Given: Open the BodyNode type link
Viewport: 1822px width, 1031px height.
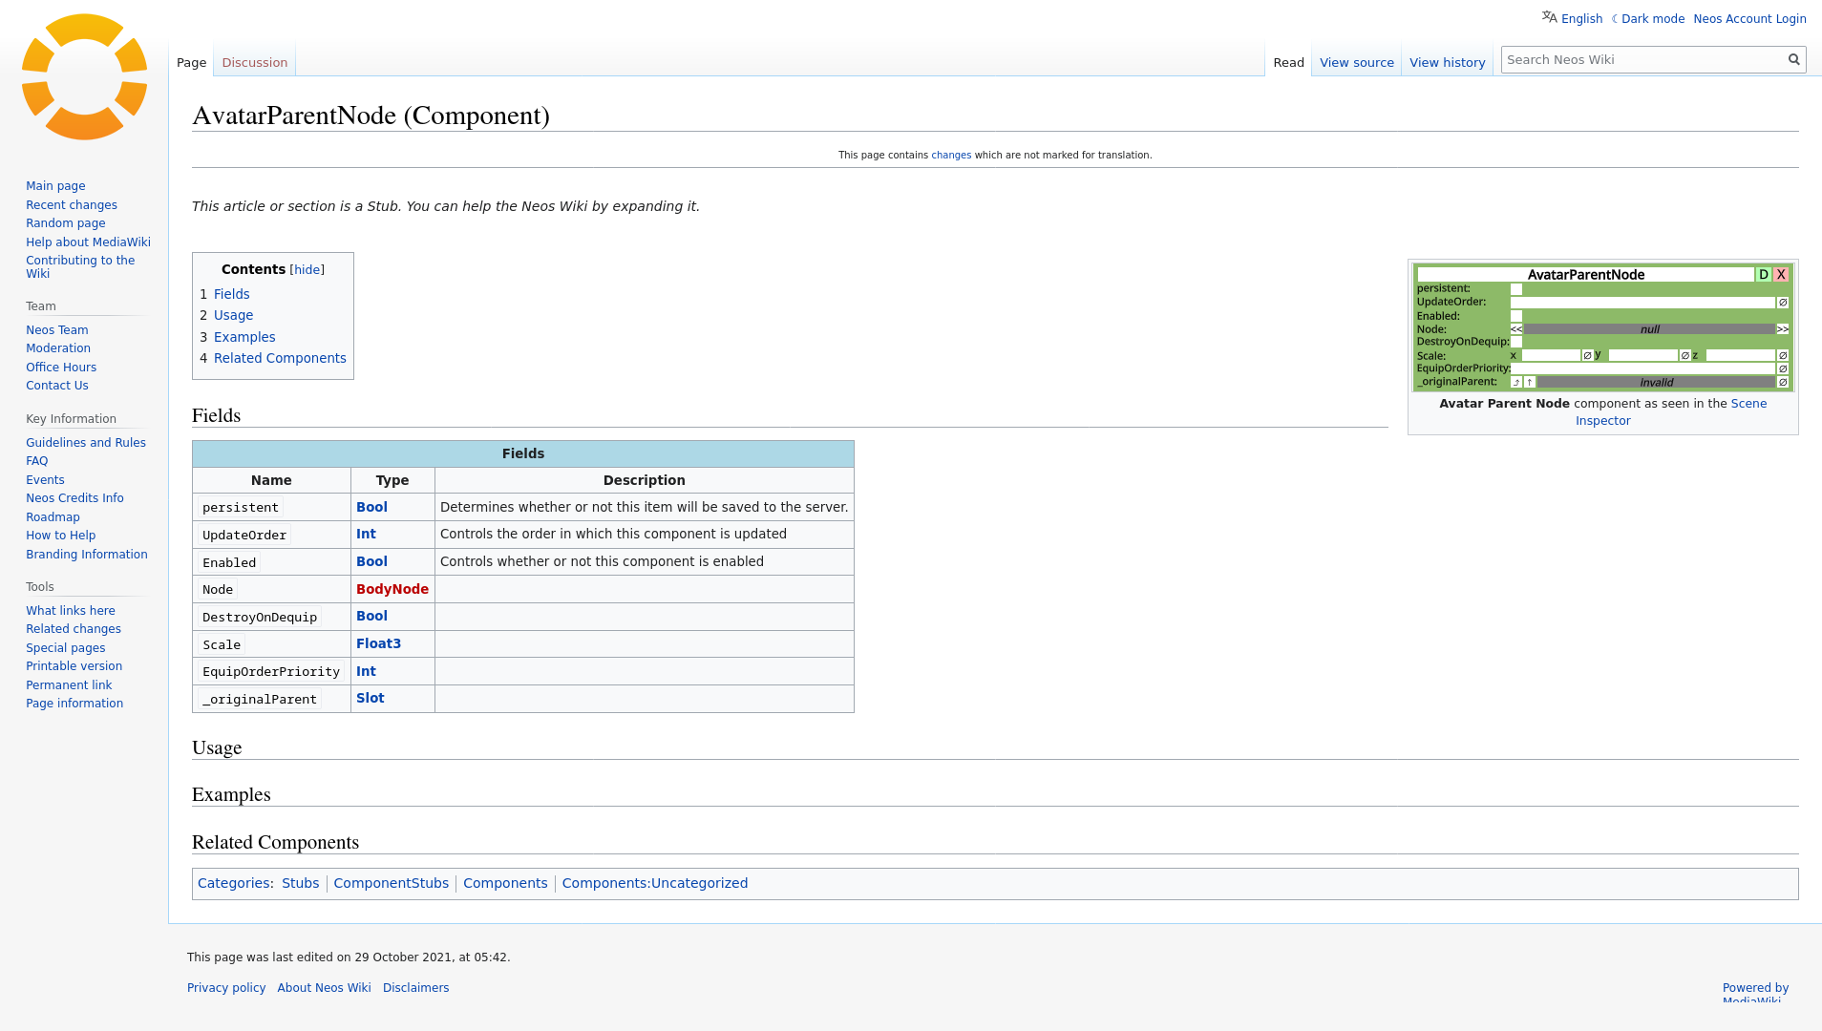Looking at the screenshot, I should [x=392, y=589].
